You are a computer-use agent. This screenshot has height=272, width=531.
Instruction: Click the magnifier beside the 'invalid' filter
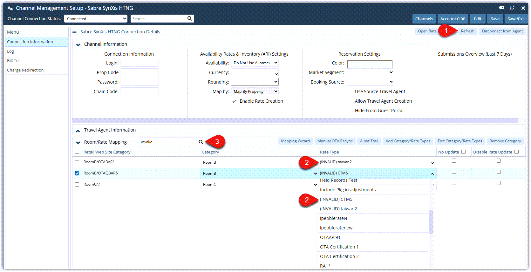tap(201, 142)
